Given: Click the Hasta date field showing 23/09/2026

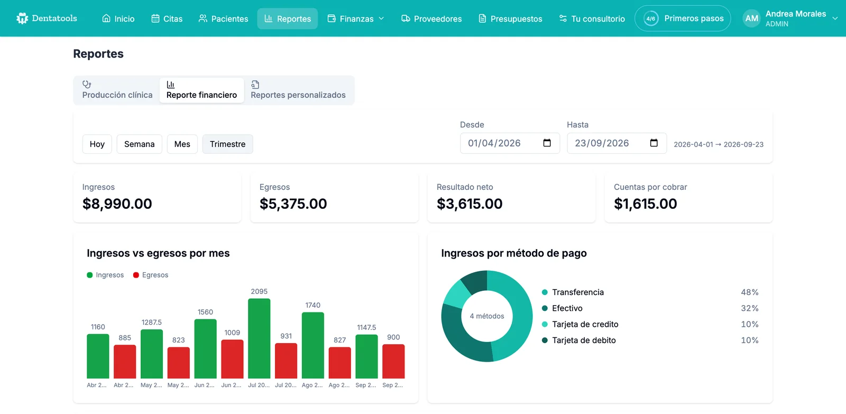Looking at the screenshot, I should [x=617, y=143].
